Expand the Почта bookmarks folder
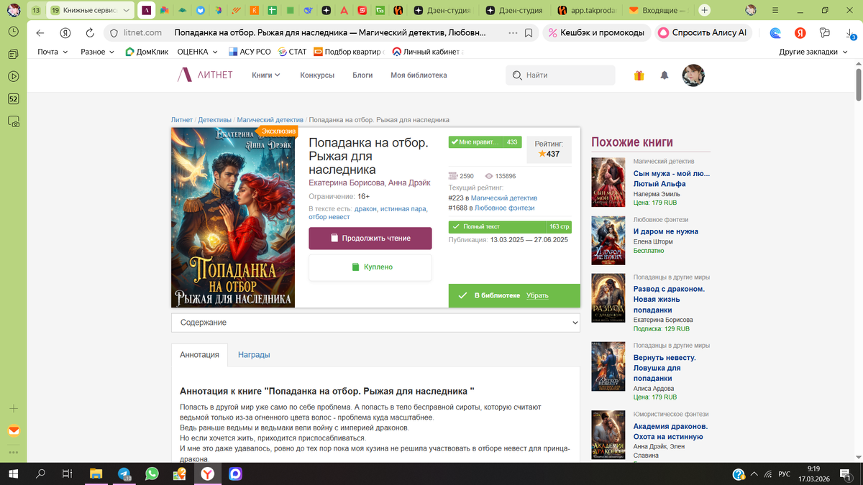This screenshot has height=485, width=863. tap(53, 52)
